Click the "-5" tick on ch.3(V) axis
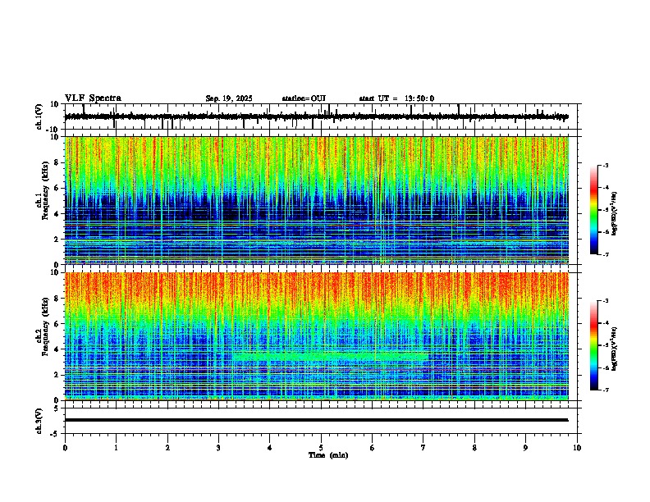This screenshot has height=502, width=650. point(55,434)
